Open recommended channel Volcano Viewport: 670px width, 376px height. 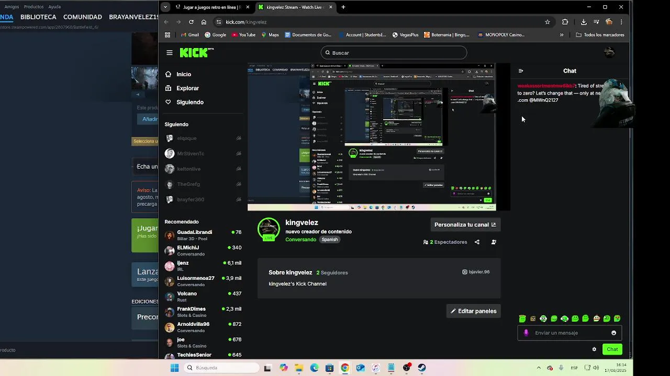[203, 297]
